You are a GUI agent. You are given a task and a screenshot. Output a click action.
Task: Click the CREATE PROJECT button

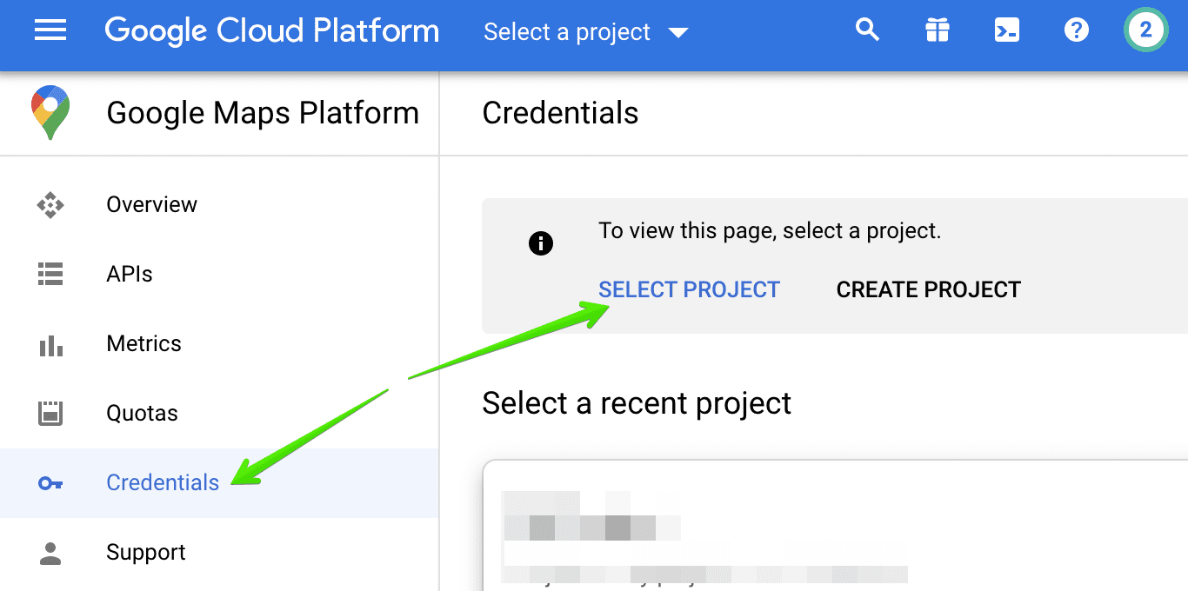(x=928, y=289)
